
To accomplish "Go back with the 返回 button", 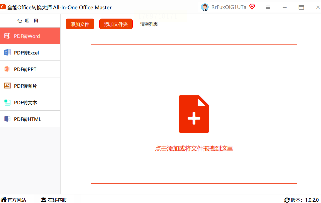I will coord(28,21).
